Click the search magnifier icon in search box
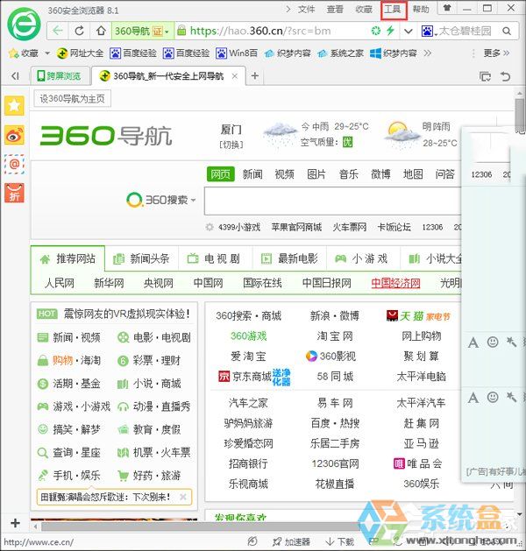The width and height of the screenshot is (526, 551). 507,32
